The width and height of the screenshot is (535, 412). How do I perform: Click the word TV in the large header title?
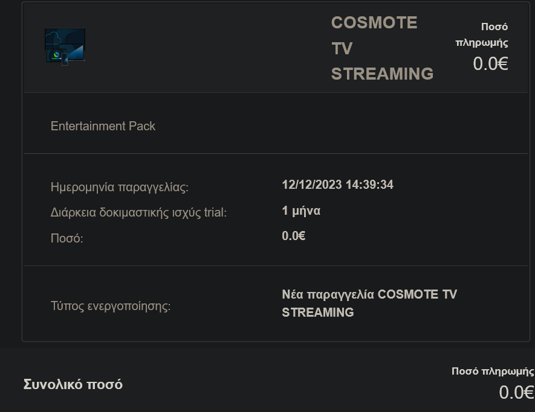pyautogui.click(x=342, y=48)
